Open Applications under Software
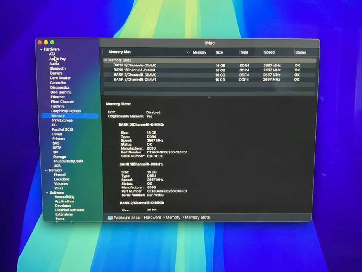Viewport: 362px width, 272px height. [65, 201]
